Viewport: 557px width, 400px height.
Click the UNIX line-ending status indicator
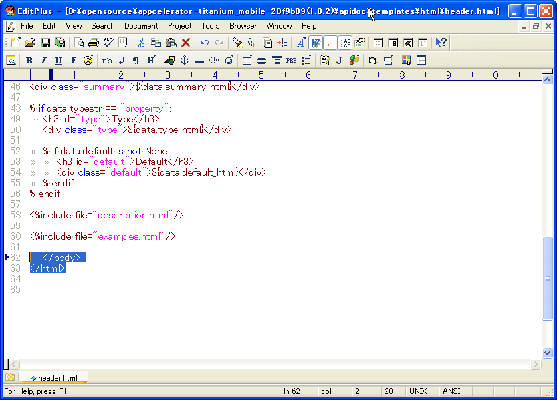(x=418, y=391)
